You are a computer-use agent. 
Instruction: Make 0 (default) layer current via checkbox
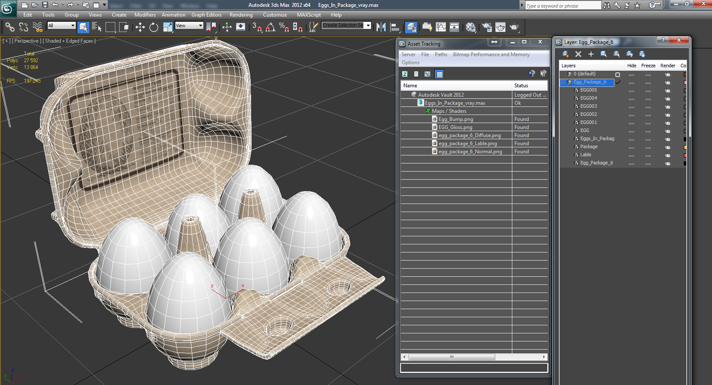click(x=618, y=75)
